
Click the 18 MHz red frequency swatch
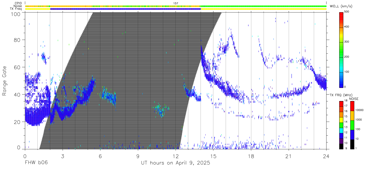[342, 103]
